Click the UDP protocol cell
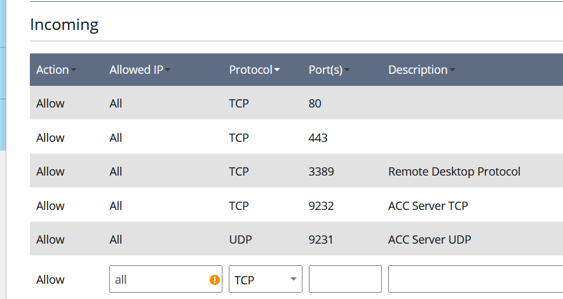 point(240,240)
